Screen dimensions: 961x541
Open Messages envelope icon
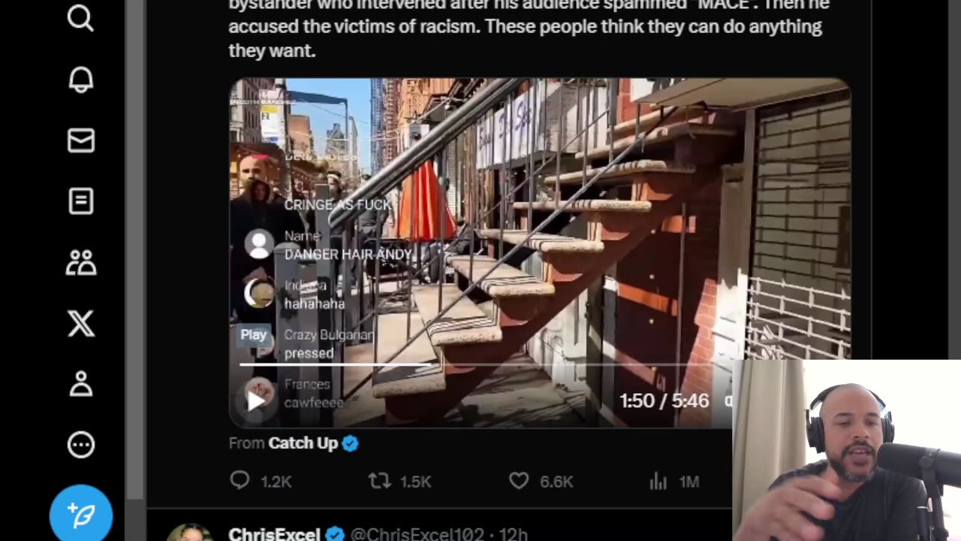coord(80,141)
